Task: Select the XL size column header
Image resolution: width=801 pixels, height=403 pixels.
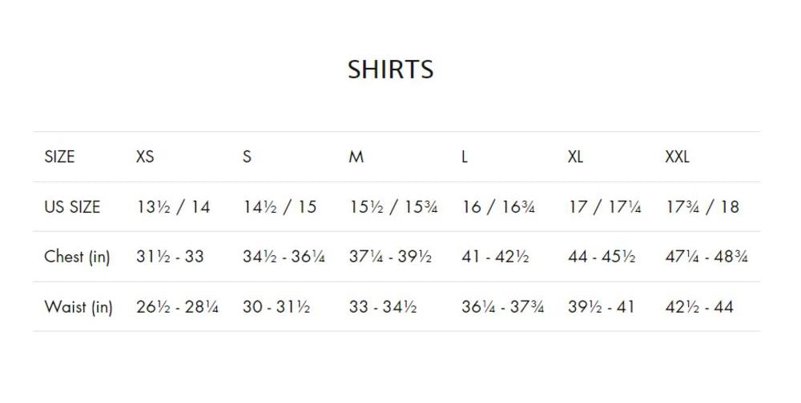Action: (x=575, y=157)
